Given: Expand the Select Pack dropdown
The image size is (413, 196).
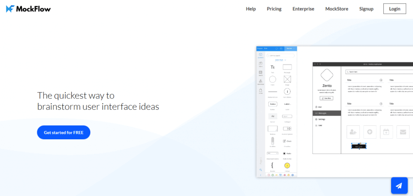Looking at the screenshot, I should (x=280, y=60).
